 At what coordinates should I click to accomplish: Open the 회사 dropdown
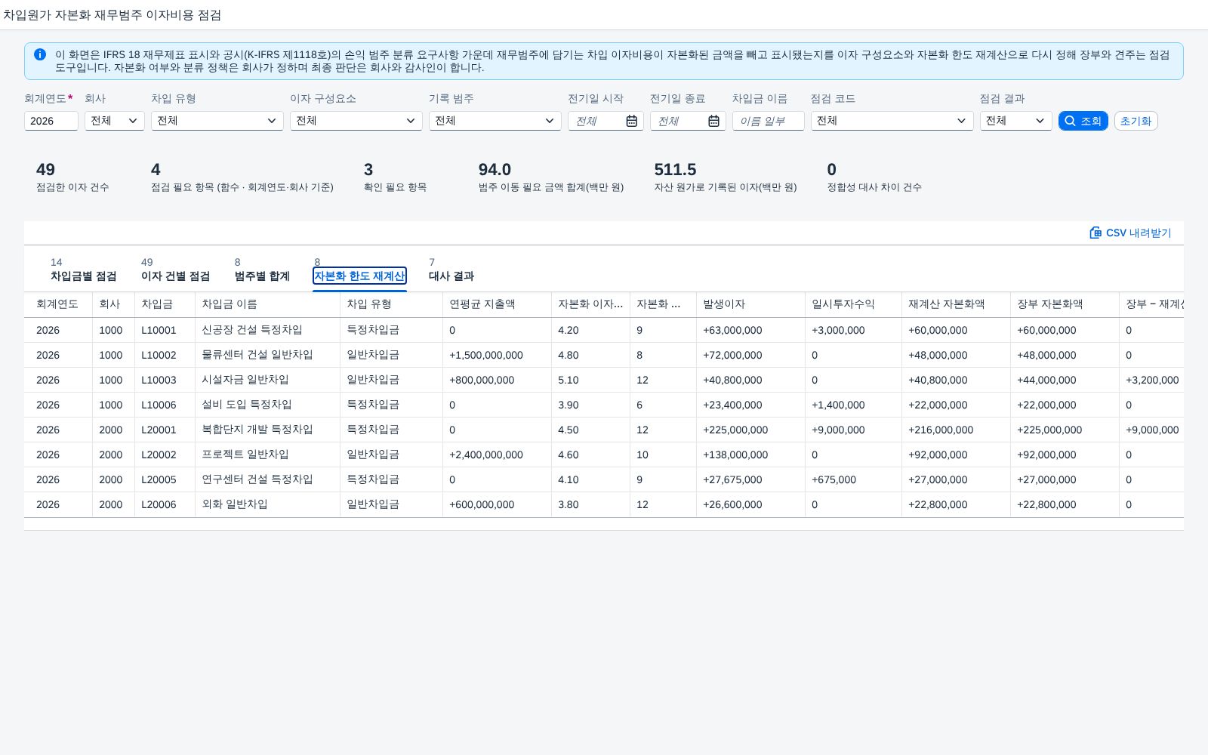point(115,121)
